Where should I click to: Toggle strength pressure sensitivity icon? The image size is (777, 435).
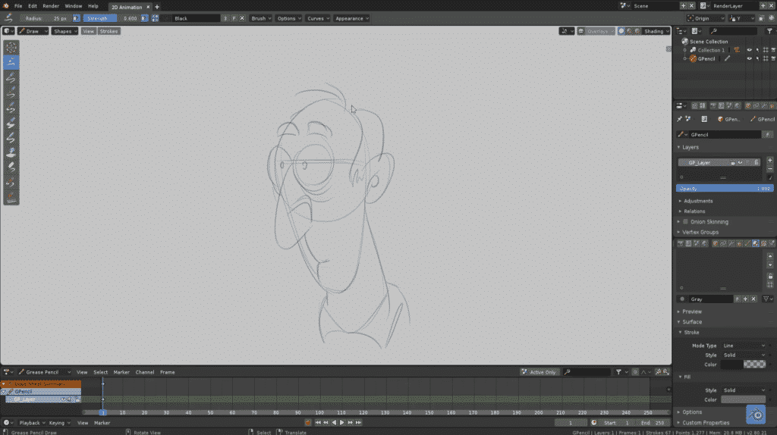click(143, 18)
